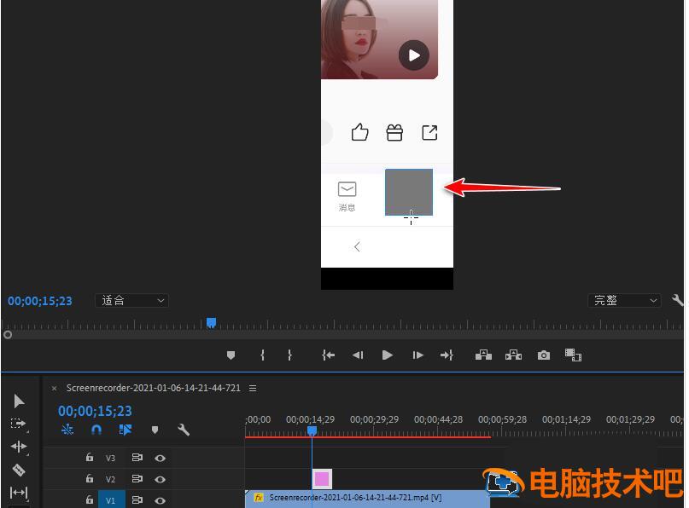Open the timeline display settings wrench menu
This screenshot has height=508, width=689.
(184, 430)
